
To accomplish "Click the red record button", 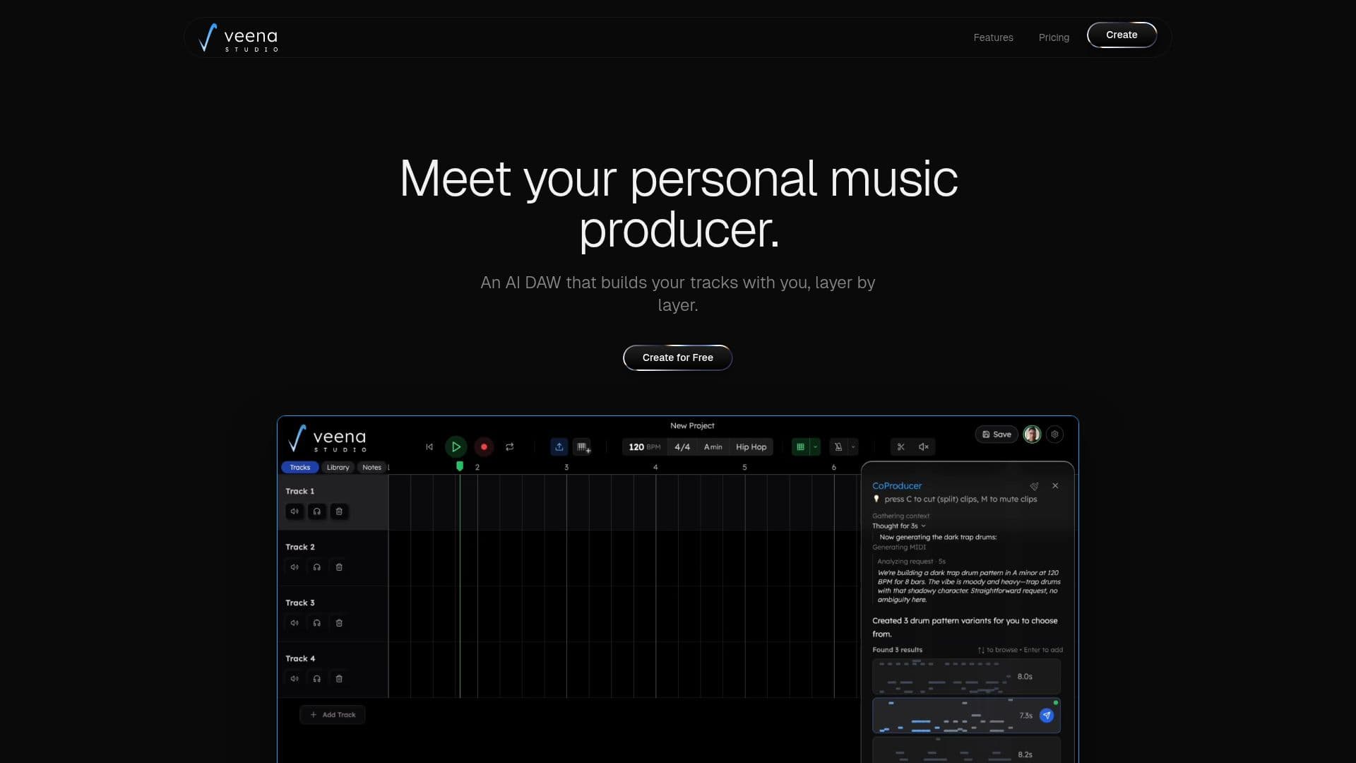I will [484, 447].
